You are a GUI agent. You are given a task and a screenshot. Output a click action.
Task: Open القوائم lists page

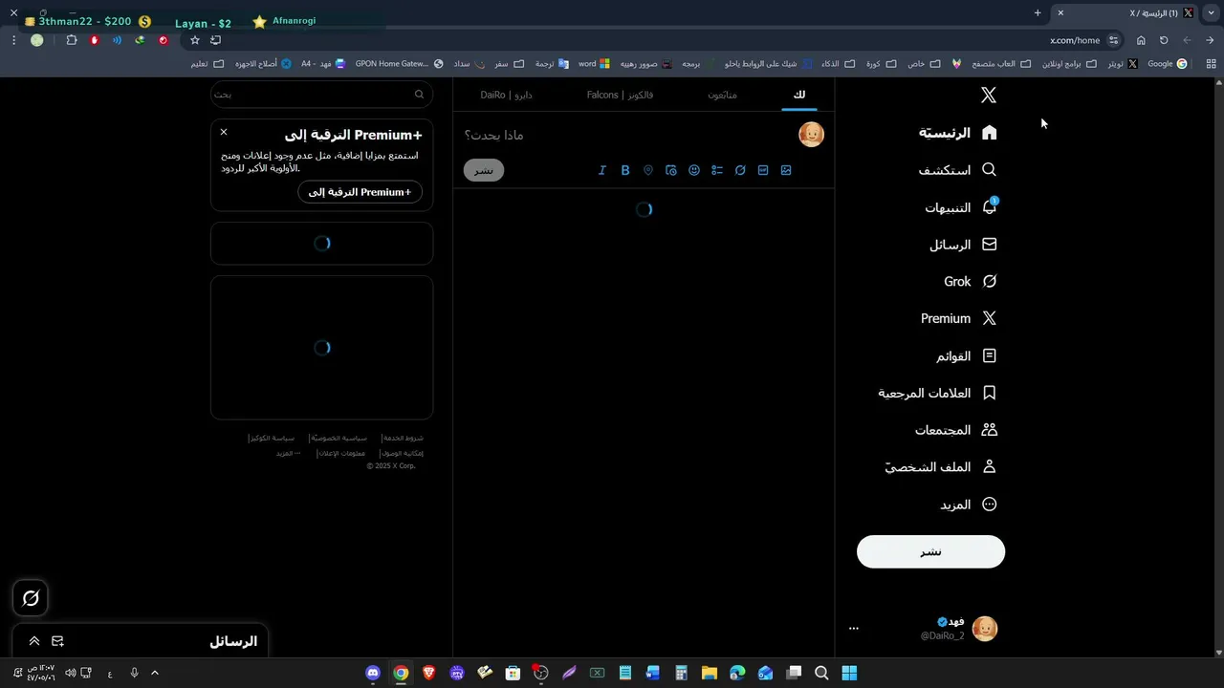pyautogui.click(x=967, y=355)
